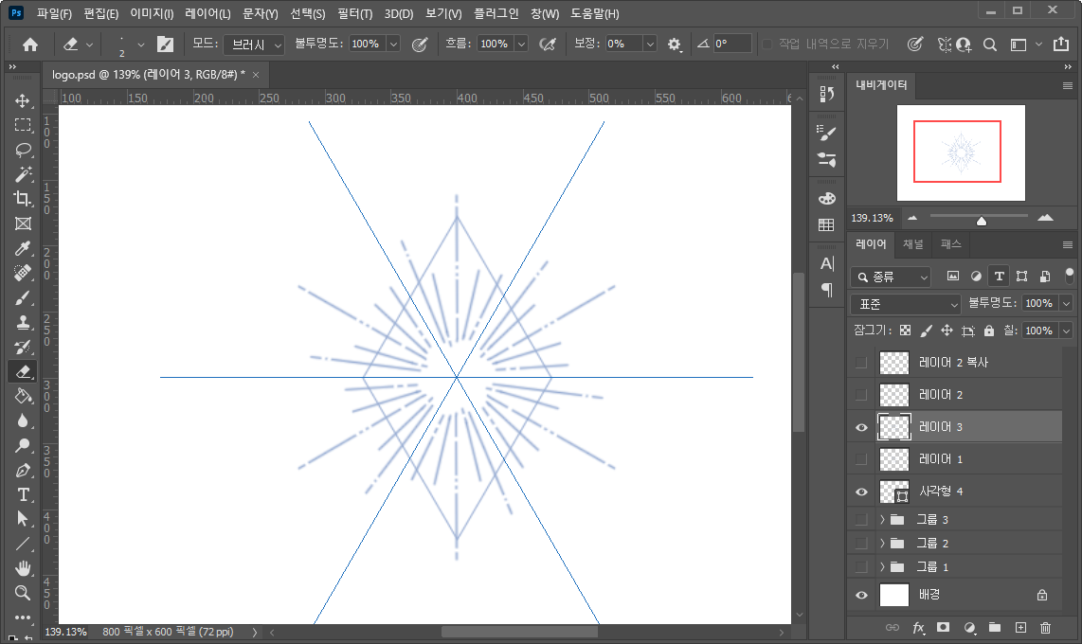The height and width of the screenshot is (644, 1082).
Task: Show the 레이어 1 layer
Action: click(861, 459)
